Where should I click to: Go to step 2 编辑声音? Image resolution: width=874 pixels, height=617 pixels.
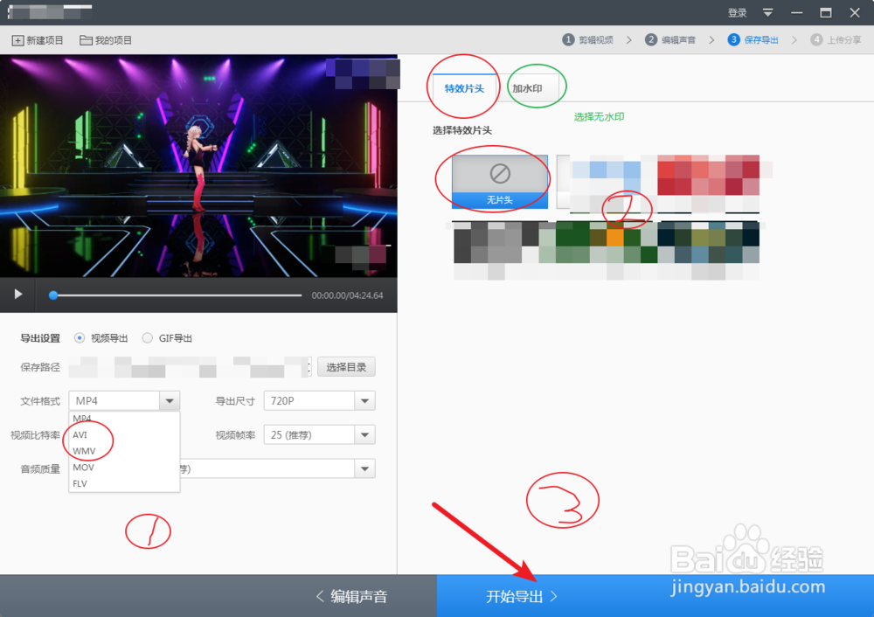click(670, 39)
